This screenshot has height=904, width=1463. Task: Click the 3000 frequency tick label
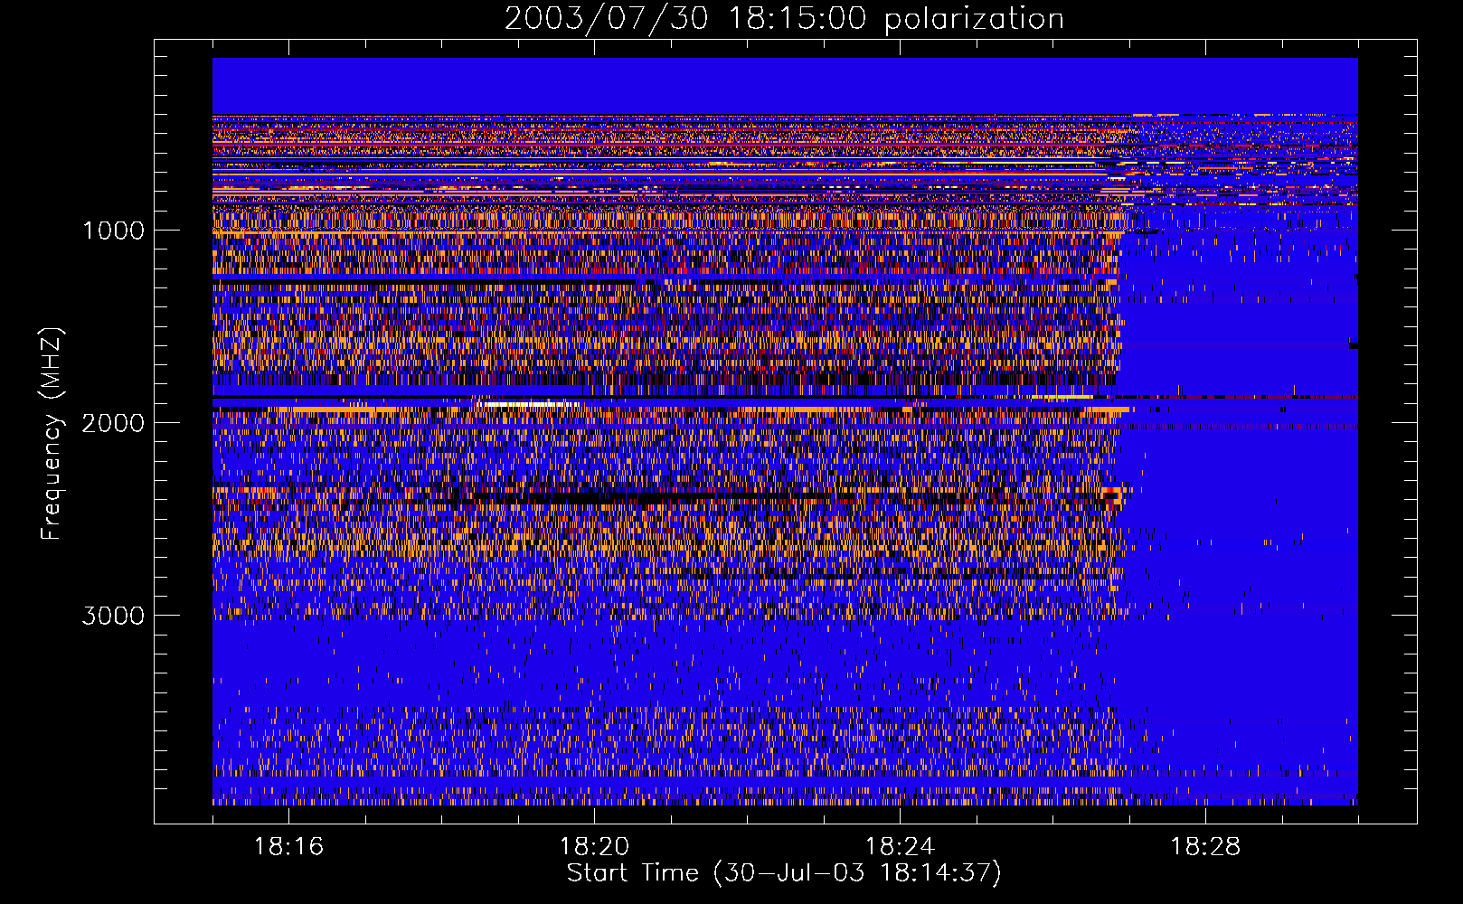click(x=113, y=616)
